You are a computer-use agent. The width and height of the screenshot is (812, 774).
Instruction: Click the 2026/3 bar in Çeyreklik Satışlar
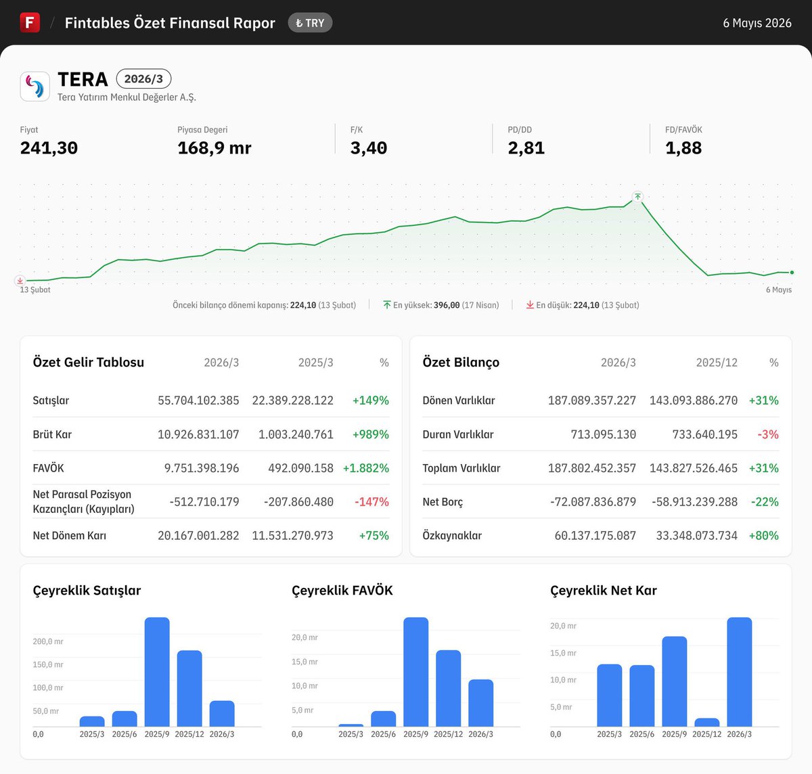coord(222,714)
